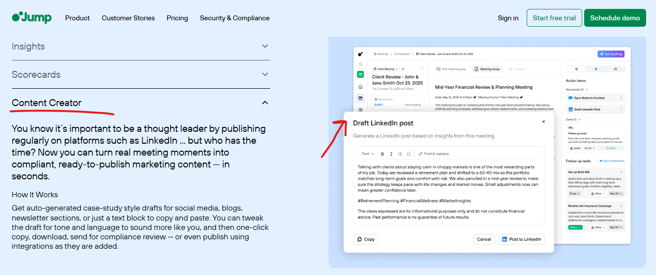The height and width of the screenshot is (275, 656).
Task: Click the Draft LinkedIn Post action item
Action: click(x=596, y=109)
